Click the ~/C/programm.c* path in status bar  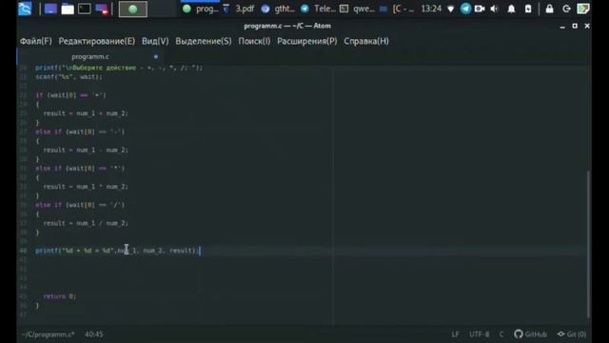(x=49, y=334)
